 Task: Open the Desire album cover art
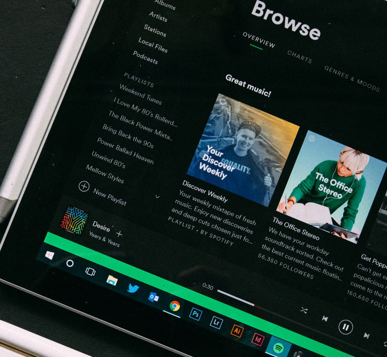74,220
